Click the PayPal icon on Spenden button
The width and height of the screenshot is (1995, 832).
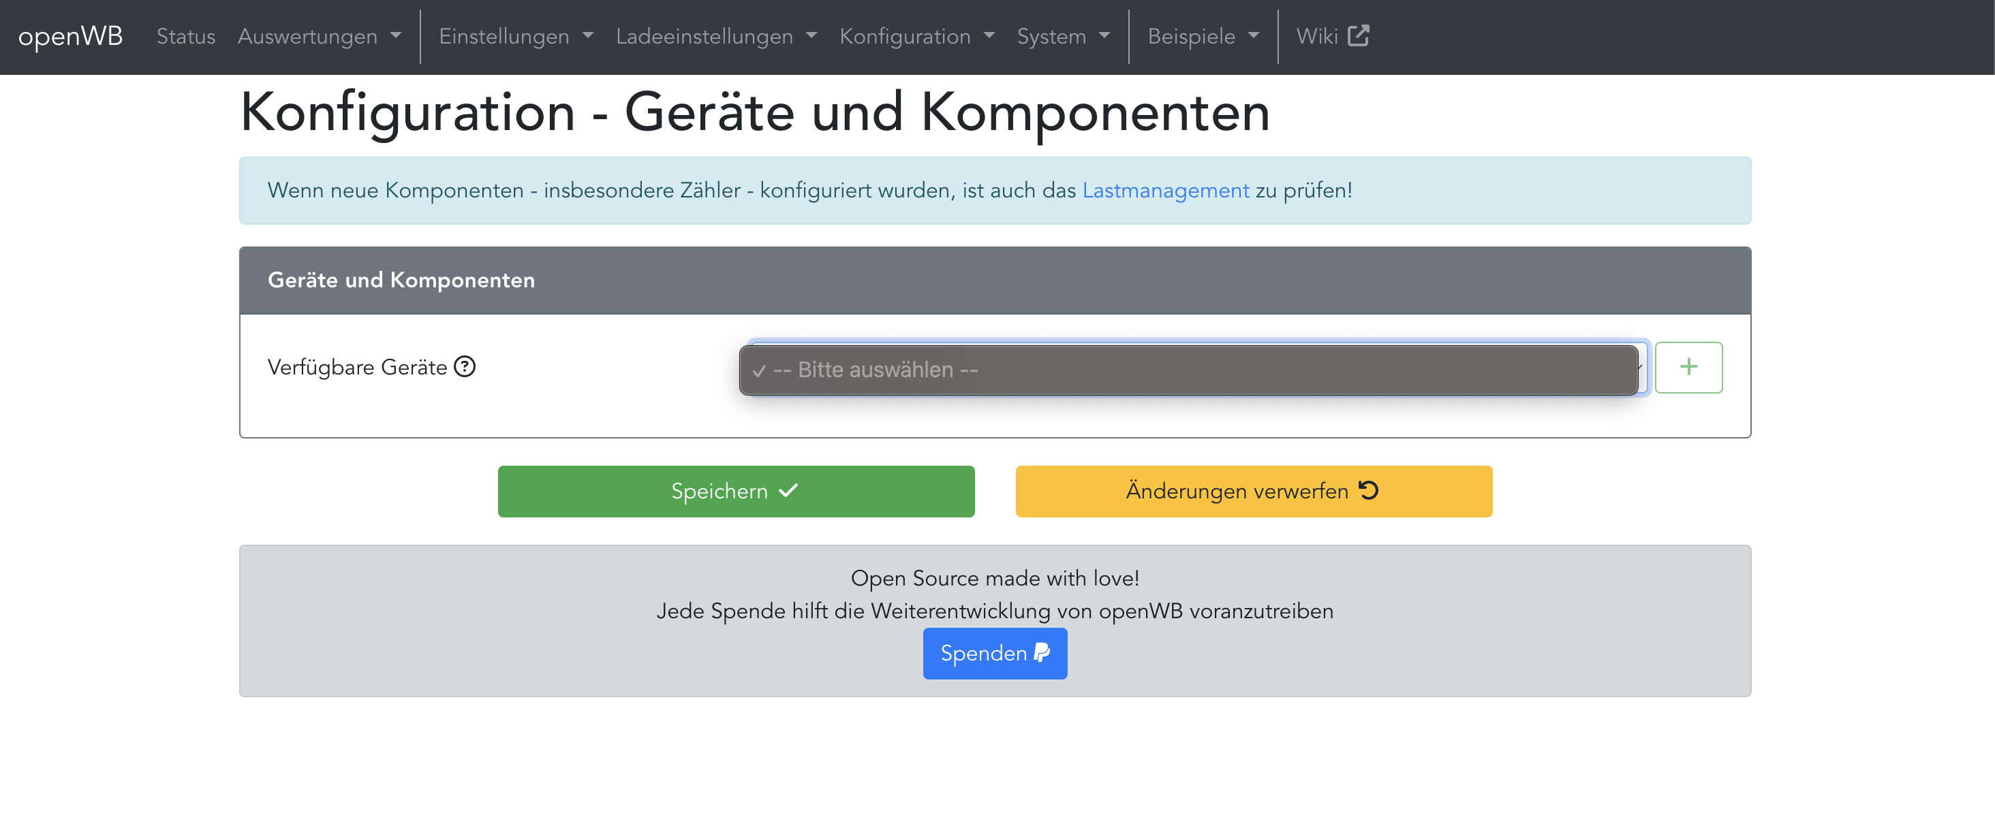[1042, 653]
